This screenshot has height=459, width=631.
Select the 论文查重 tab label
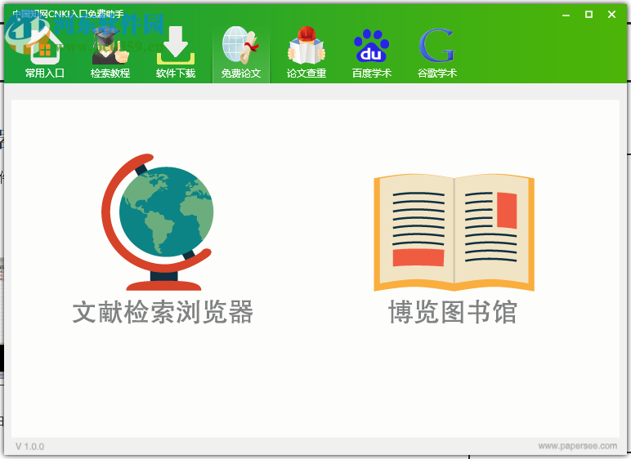tap(307, 74)
